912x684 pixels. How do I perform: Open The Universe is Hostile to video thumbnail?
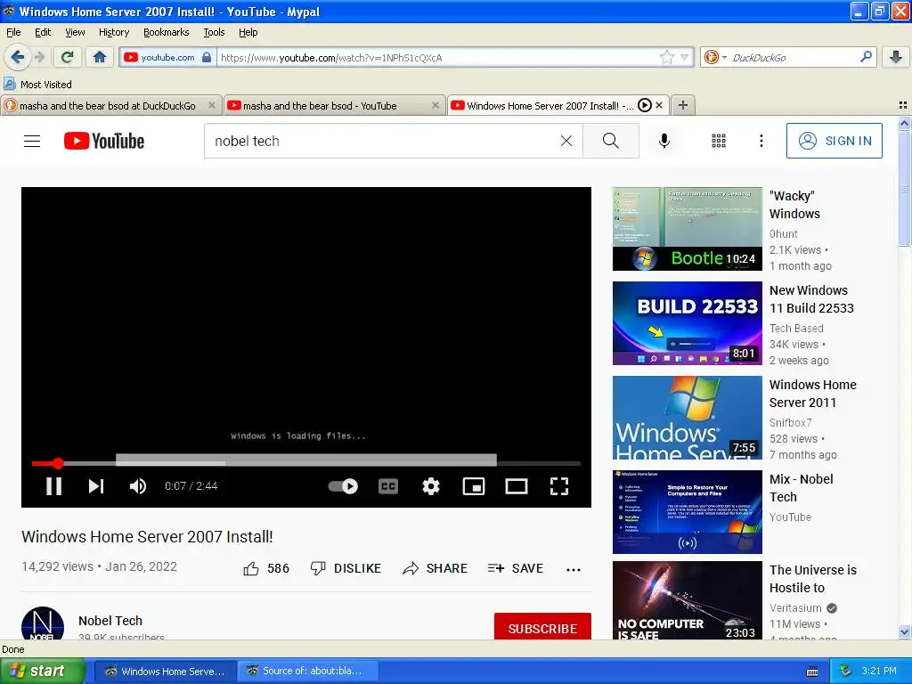(x=687, y=600)
